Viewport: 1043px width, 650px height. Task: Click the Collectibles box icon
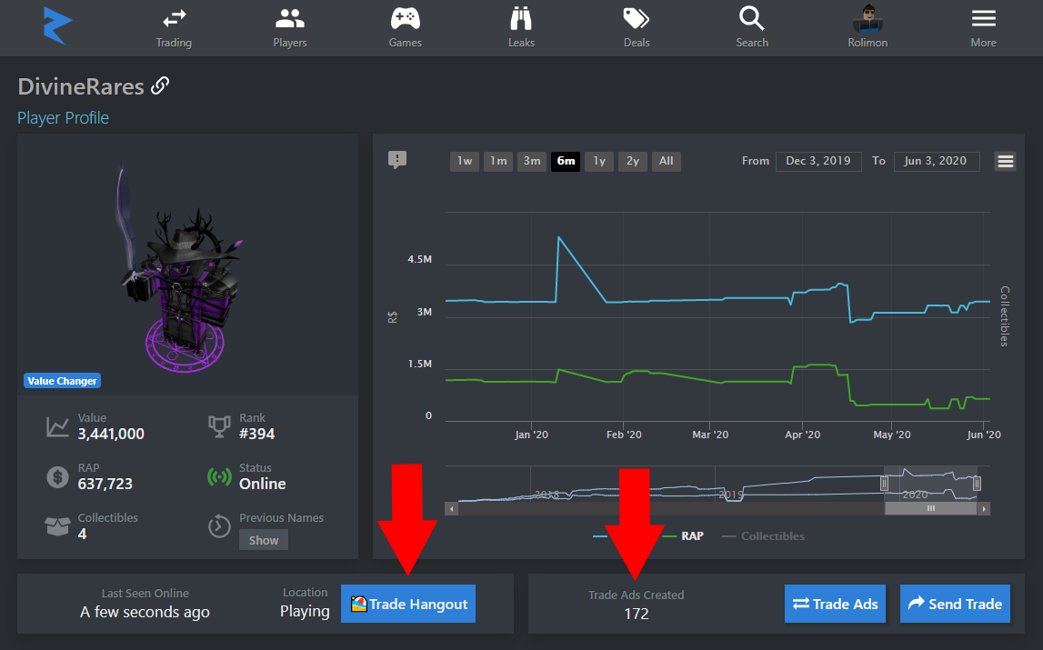point(57,526)
